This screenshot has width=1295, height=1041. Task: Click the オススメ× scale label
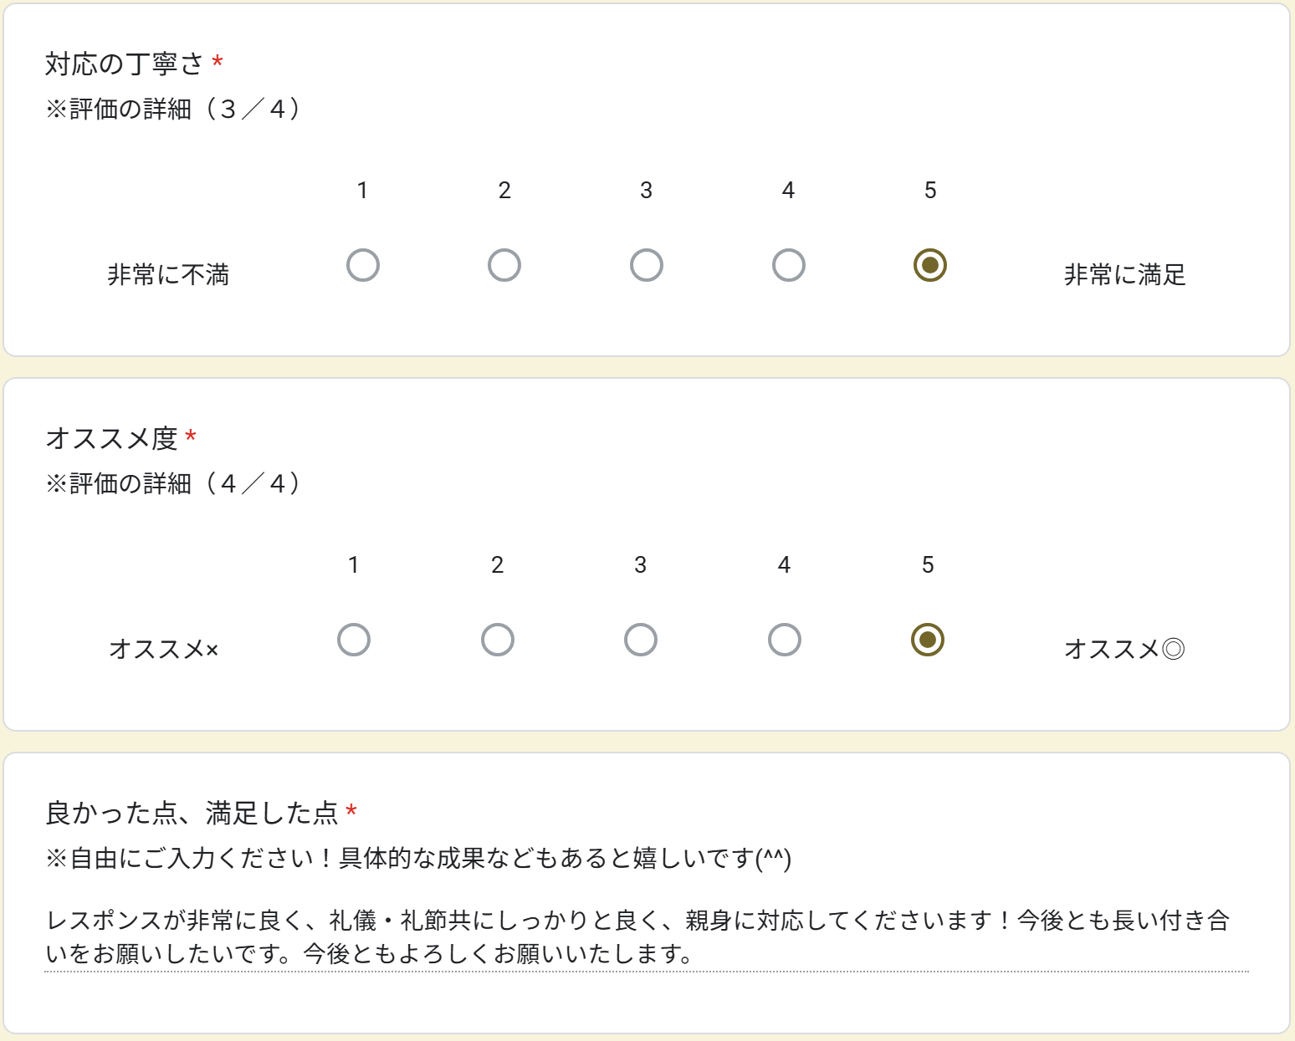pos(164,649)
